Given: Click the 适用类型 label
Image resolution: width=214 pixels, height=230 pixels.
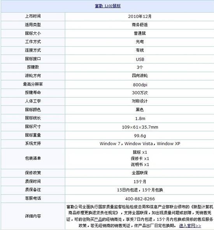Looking at the screenshot, I should tap(33, 25).
